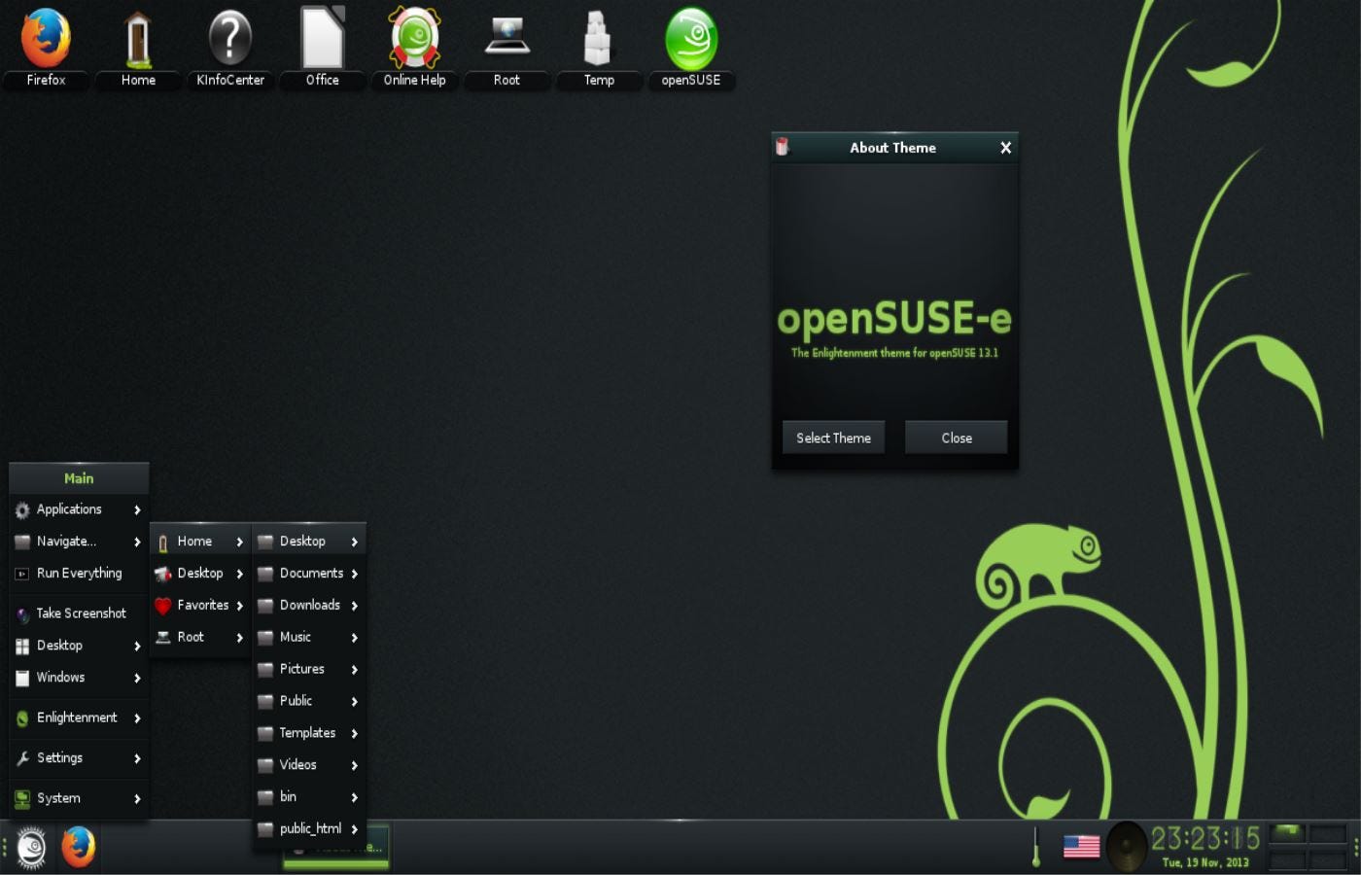Select Run Everything from the Main menu

pyautogui.click(x=78, y=573)
